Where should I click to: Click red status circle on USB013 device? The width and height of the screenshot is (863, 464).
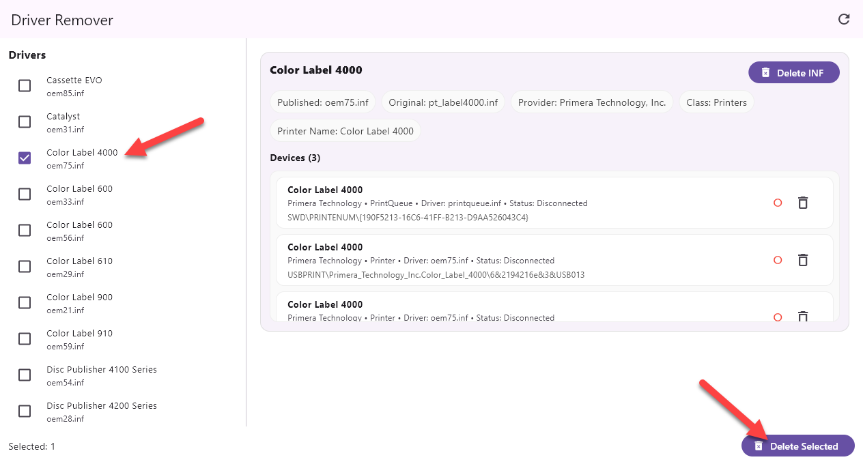[777, 260]
